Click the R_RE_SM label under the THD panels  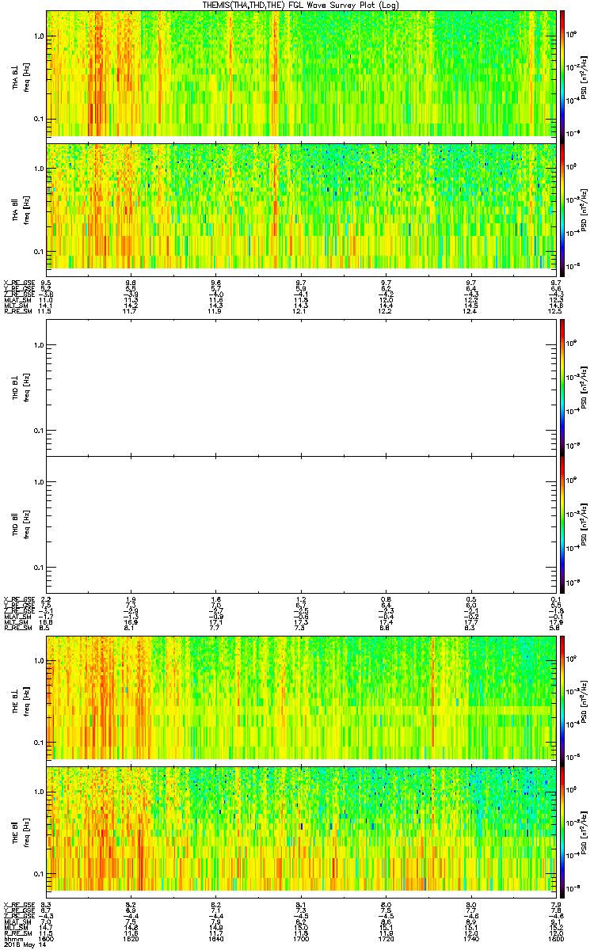[x=18, y=629]
